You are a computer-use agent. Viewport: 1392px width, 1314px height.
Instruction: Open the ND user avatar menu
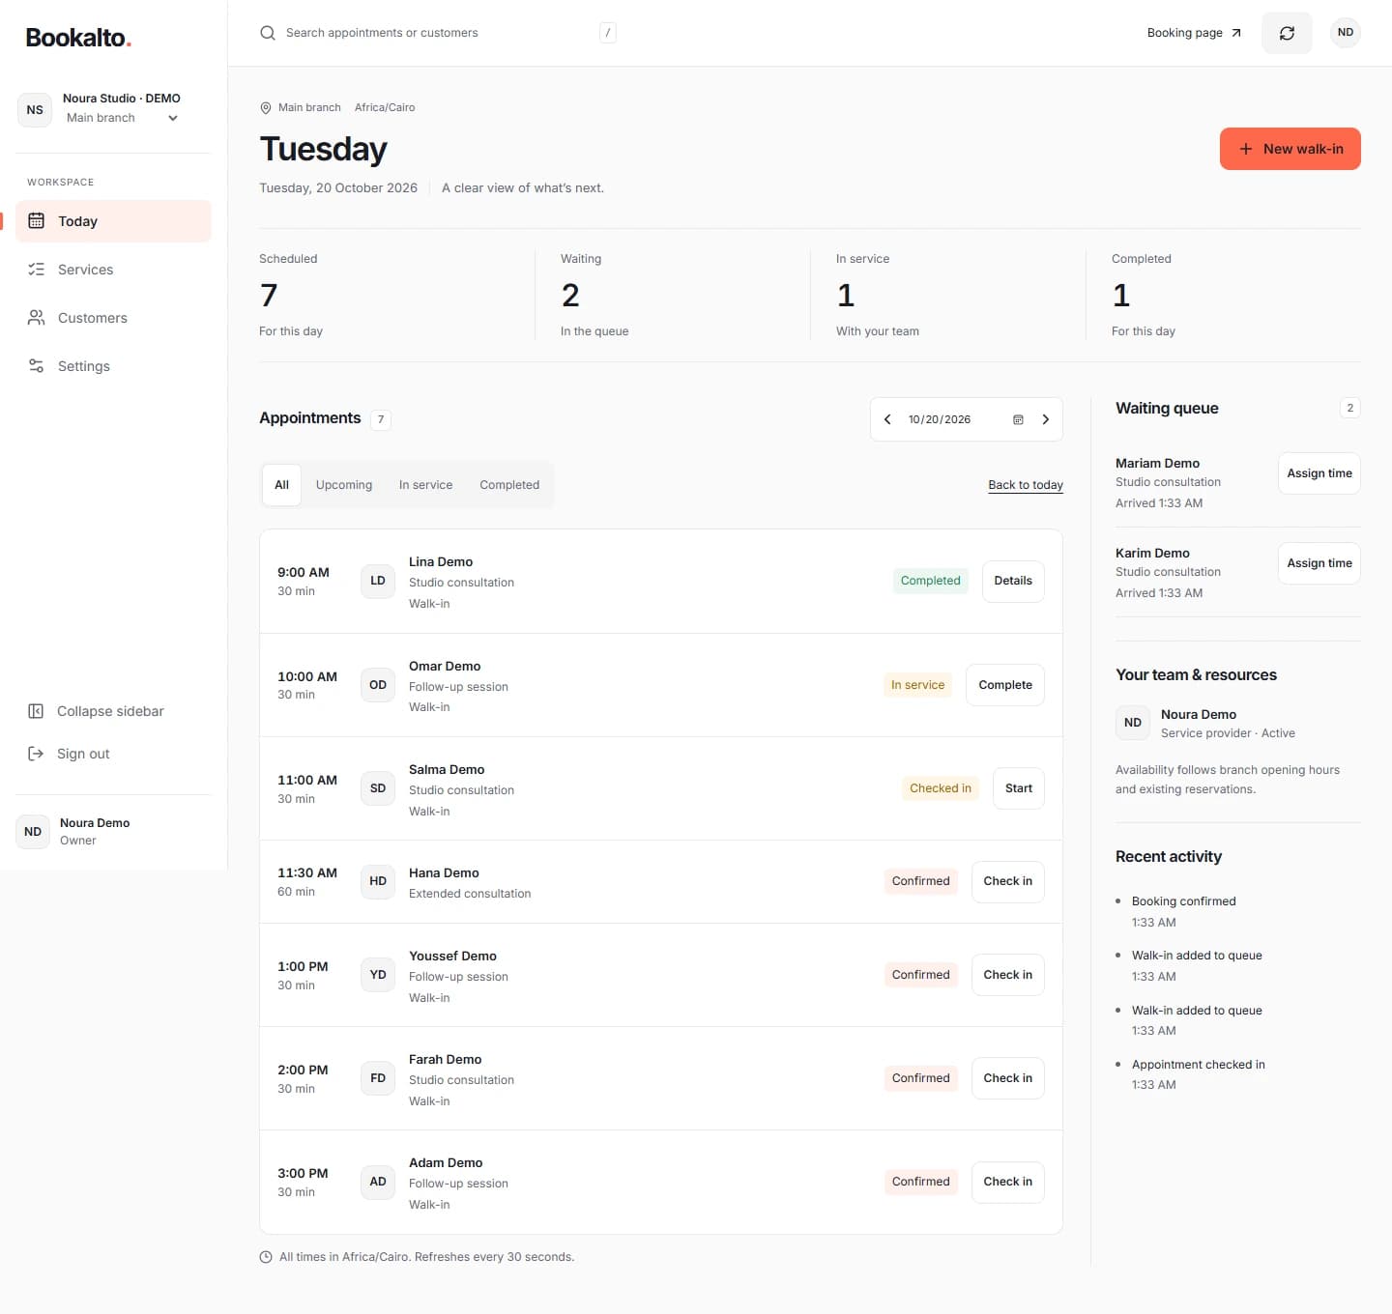(1346, 33)
